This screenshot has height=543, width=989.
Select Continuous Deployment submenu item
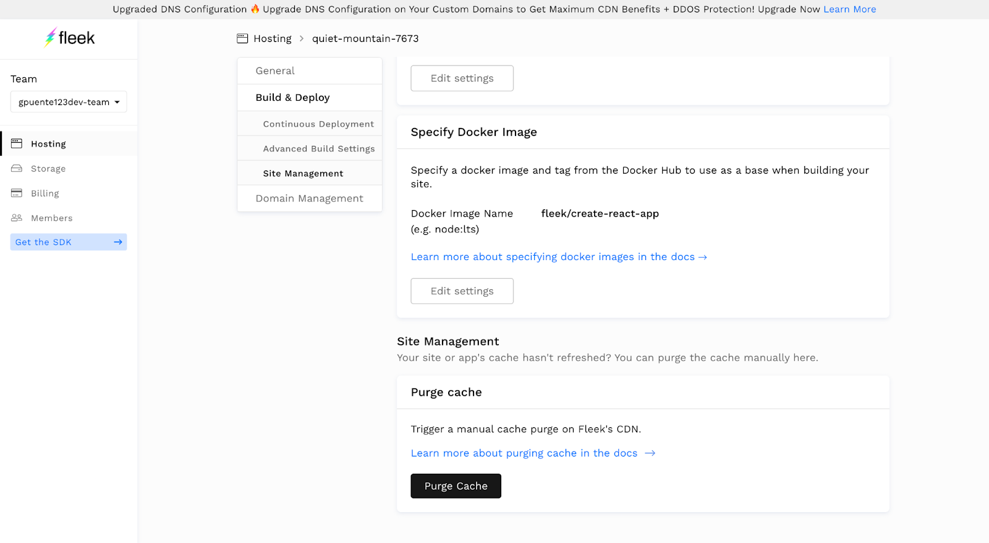click(x=318, y=124)
